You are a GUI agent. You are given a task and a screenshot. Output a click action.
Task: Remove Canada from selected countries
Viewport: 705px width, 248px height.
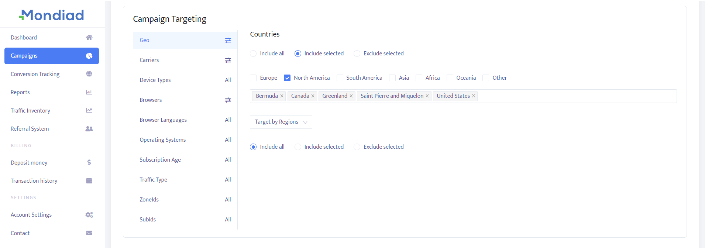pos(313,96)
